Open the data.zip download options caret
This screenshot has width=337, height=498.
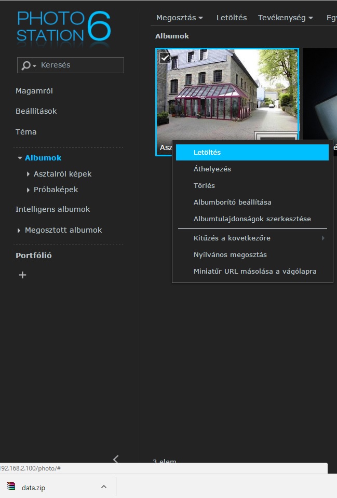click(x=103, y=487)
